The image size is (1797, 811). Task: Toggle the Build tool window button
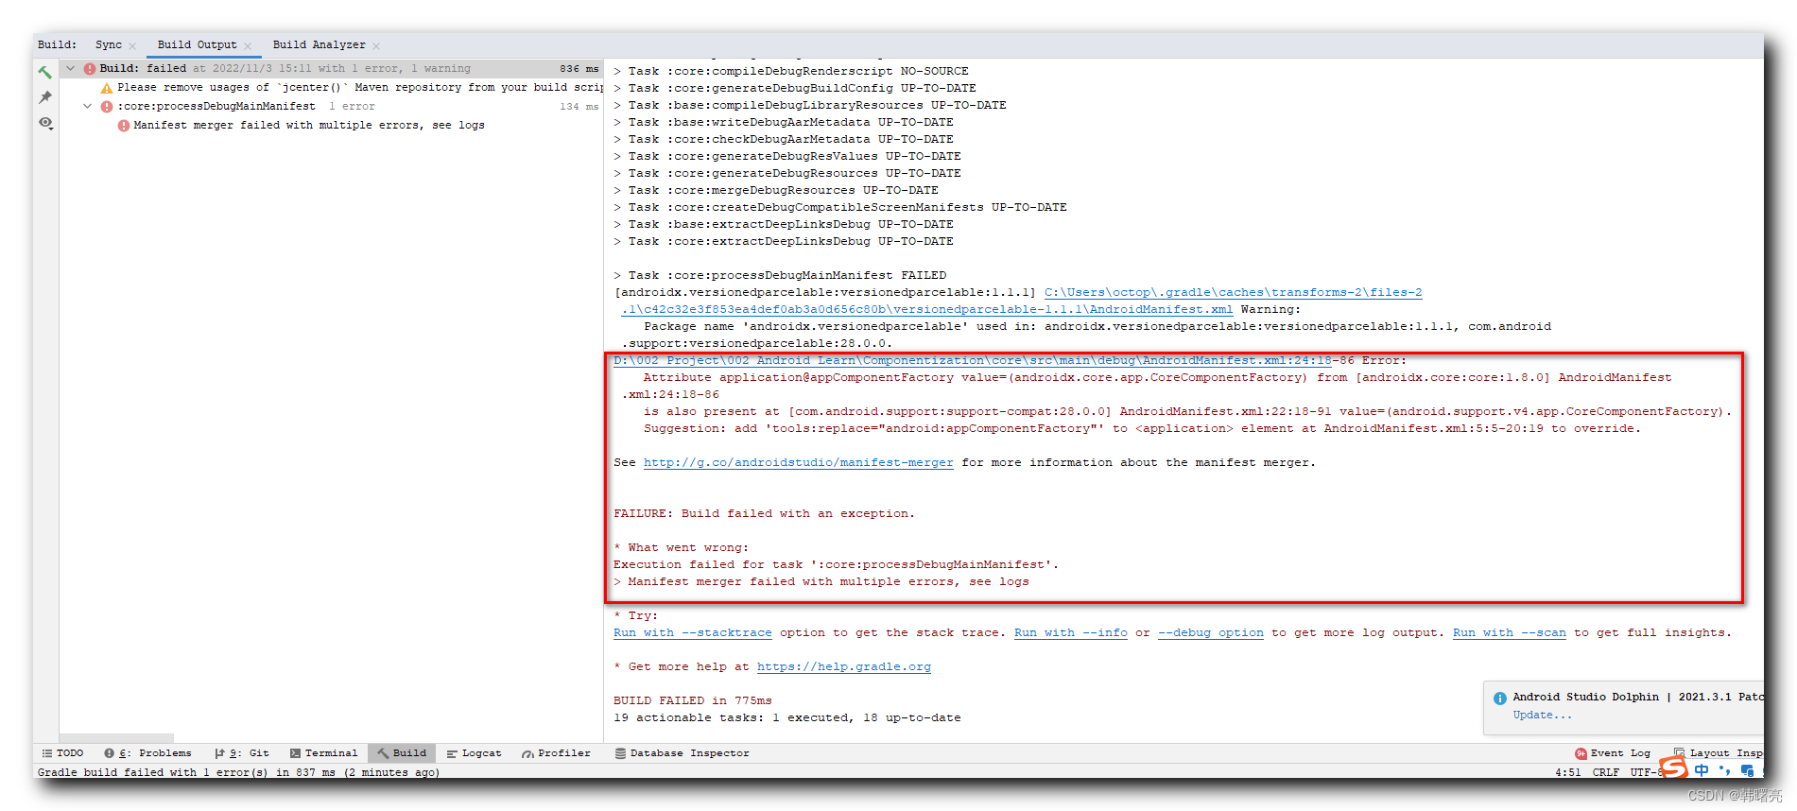tap(402, 753)
